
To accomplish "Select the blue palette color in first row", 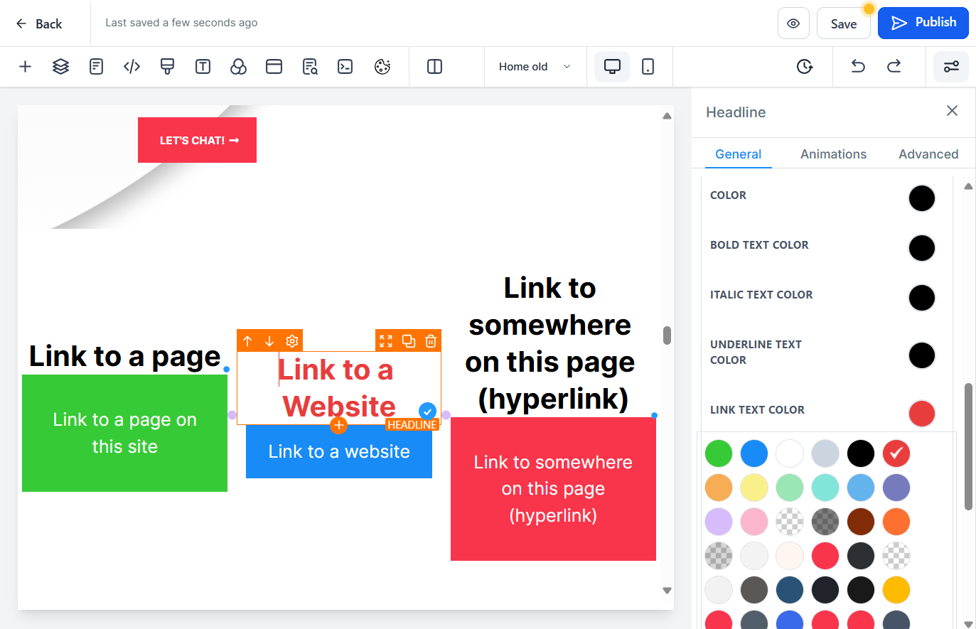I will coord(754,453).
